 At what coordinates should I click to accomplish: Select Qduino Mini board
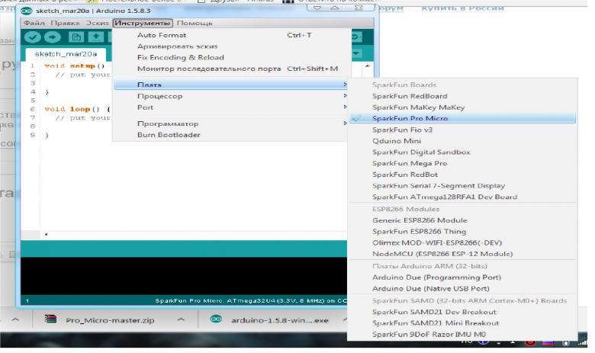462,141
